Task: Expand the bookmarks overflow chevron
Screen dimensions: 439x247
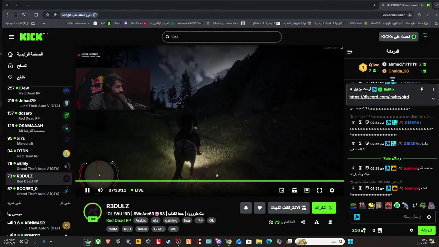Action: coord(44,23)
